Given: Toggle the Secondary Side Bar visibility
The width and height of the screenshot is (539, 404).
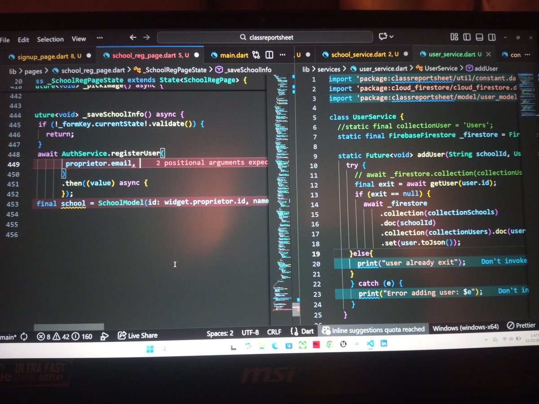Looking at the screenshot, I should [x=492, y=37].
